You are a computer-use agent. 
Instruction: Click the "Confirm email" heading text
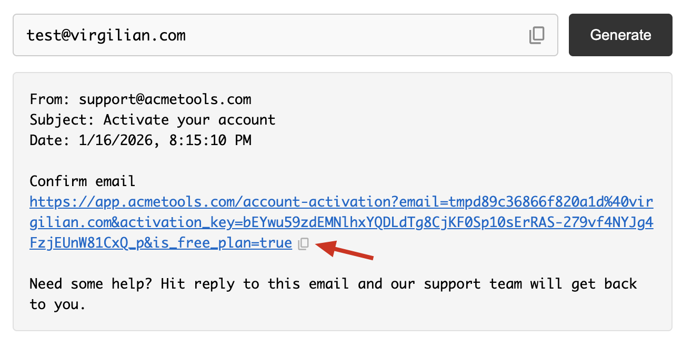click(x=83, y=181)
